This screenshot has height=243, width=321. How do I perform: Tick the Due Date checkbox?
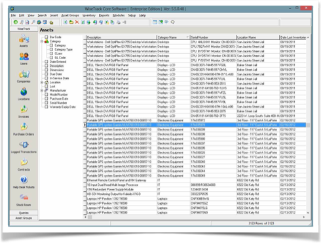point(47,74)
